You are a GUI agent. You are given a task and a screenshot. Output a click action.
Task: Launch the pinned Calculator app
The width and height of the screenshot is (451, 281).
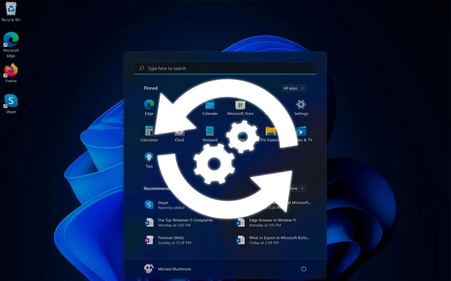coord(149,134)
